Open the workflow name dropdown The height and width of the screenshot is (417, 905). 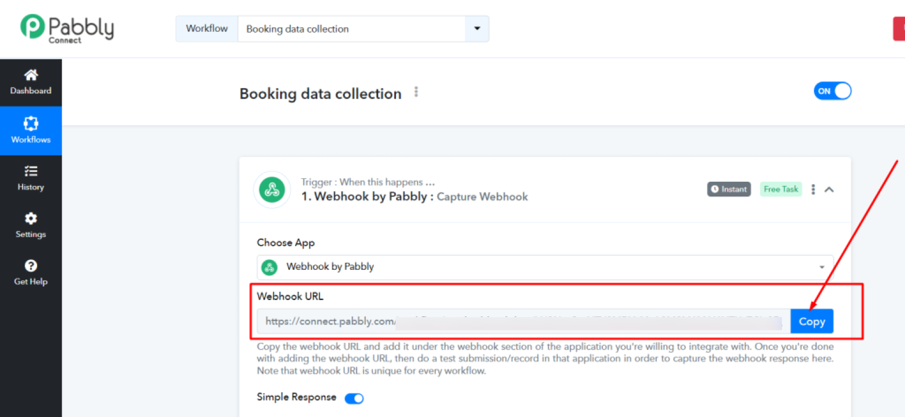pyautogui.click(x=477, y=28)
